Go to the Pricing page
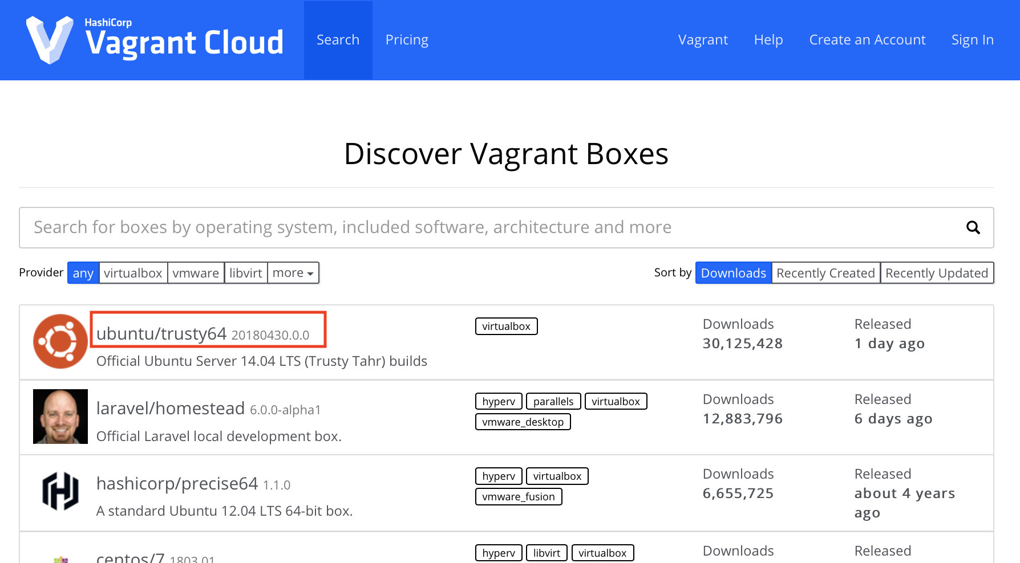Screen dimensions: 1020x563 click(407, 40)
